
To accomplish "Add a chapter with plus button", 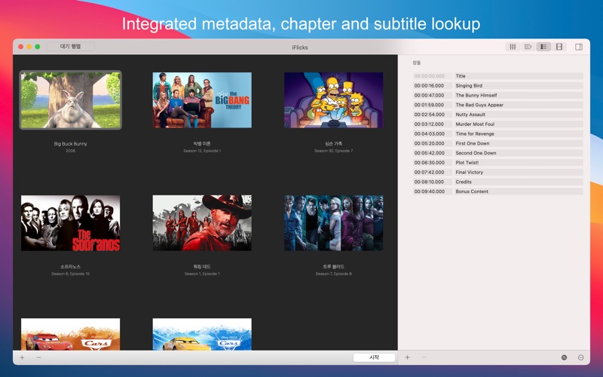I will (407, 357).
